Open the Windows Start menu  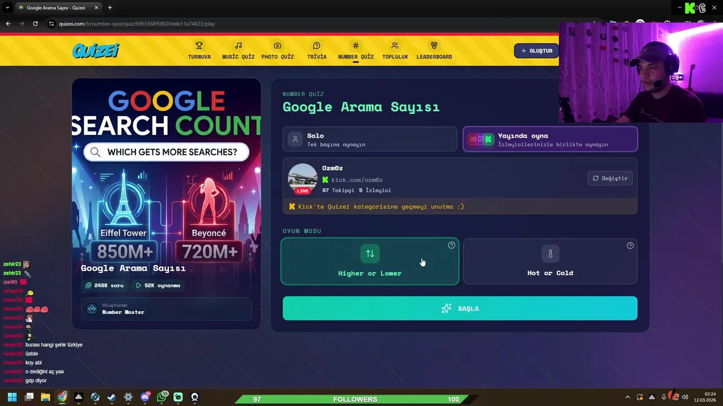(12, 398)
